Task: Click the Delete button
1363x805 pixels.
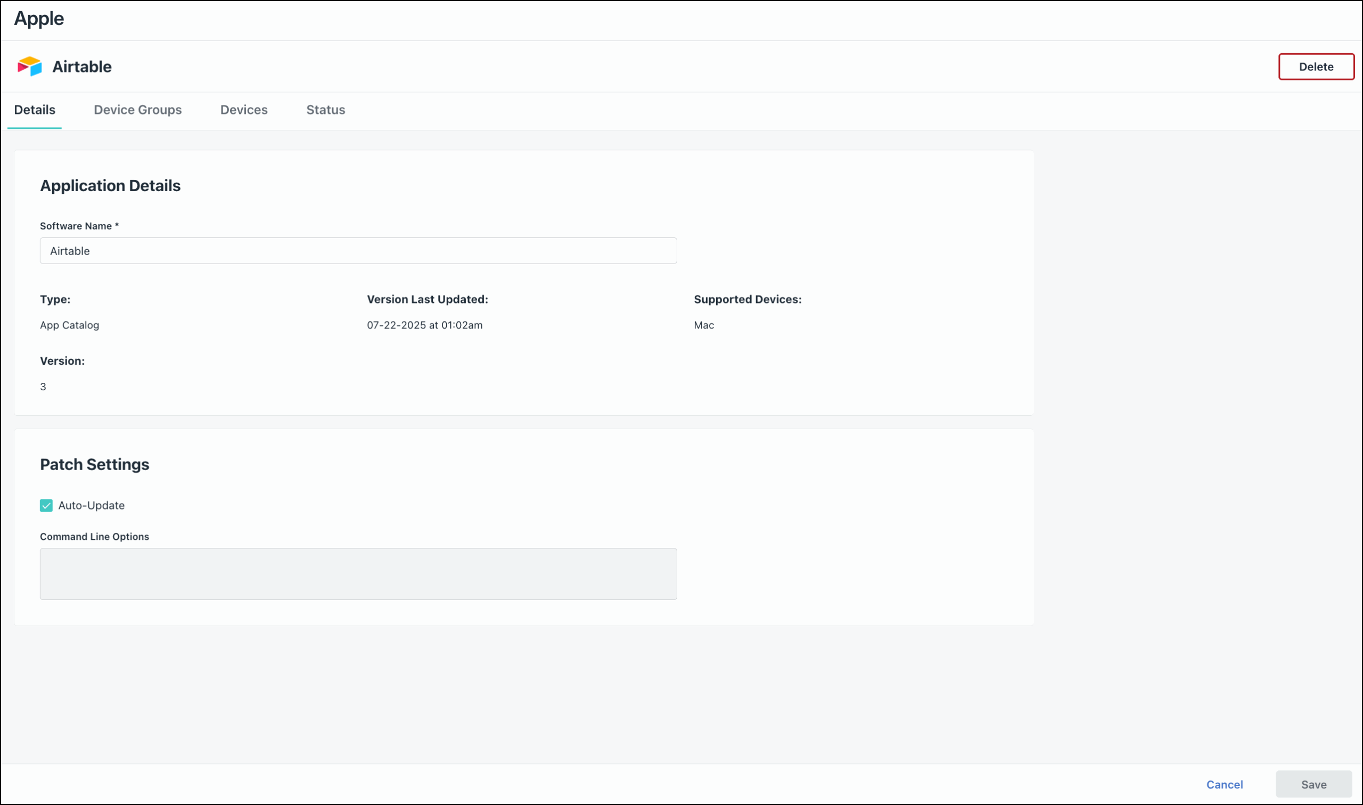Action: tap(1316, 66)
